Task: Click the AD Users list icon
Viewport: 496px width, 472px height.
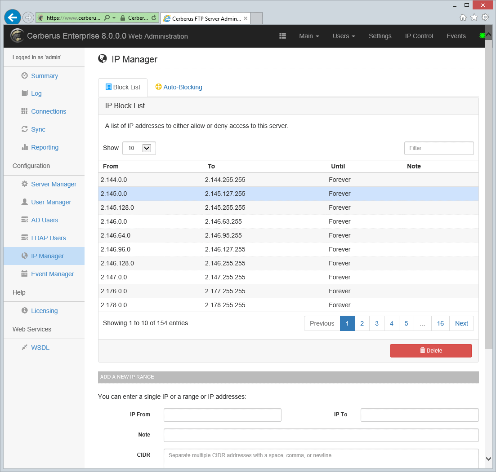Action: (24, 220)
